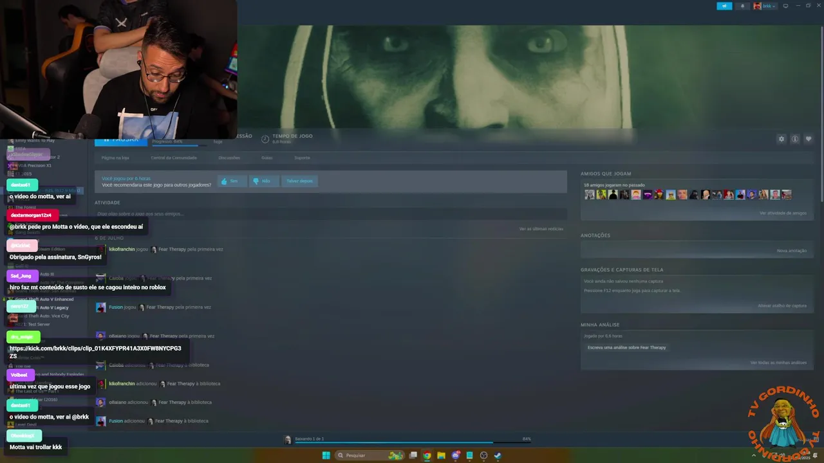Click first friend avatar in Amigos que jogam
This screenshot has height=463, width=824.
[589, 195]
